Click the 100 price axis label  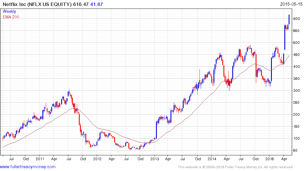[296, 138]
